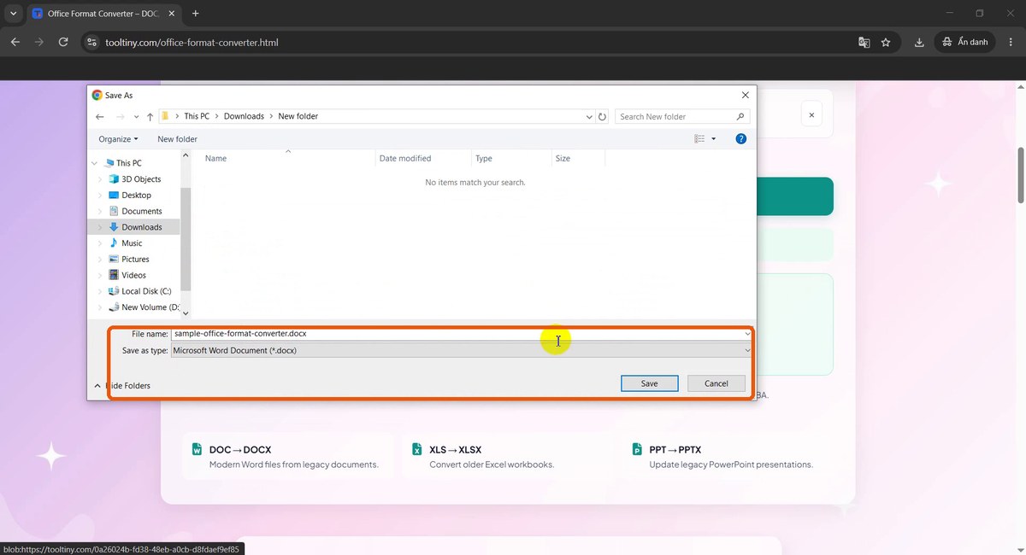Image resolution: width=1026 pixels, height=555 pixels.
Task: Click 'Downloads' in the address breadcrumb
Action: (244, 116)
